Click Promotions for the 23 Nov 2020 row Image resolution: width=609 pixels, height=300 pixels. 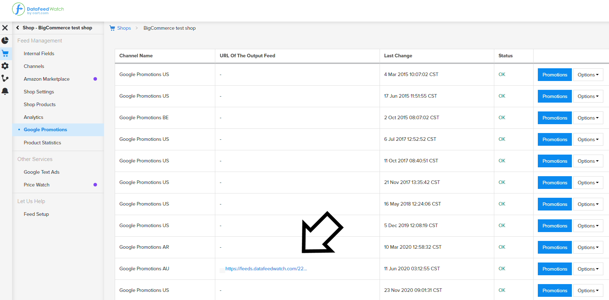pyautogui.click(x=555, y=290)
